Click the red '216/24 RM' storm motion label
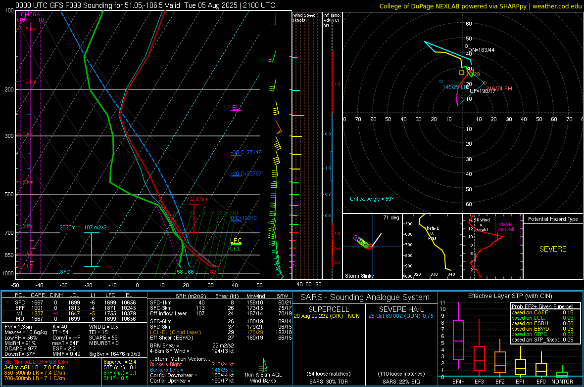The width and height of the screenshot is (584, 387). 499,88
